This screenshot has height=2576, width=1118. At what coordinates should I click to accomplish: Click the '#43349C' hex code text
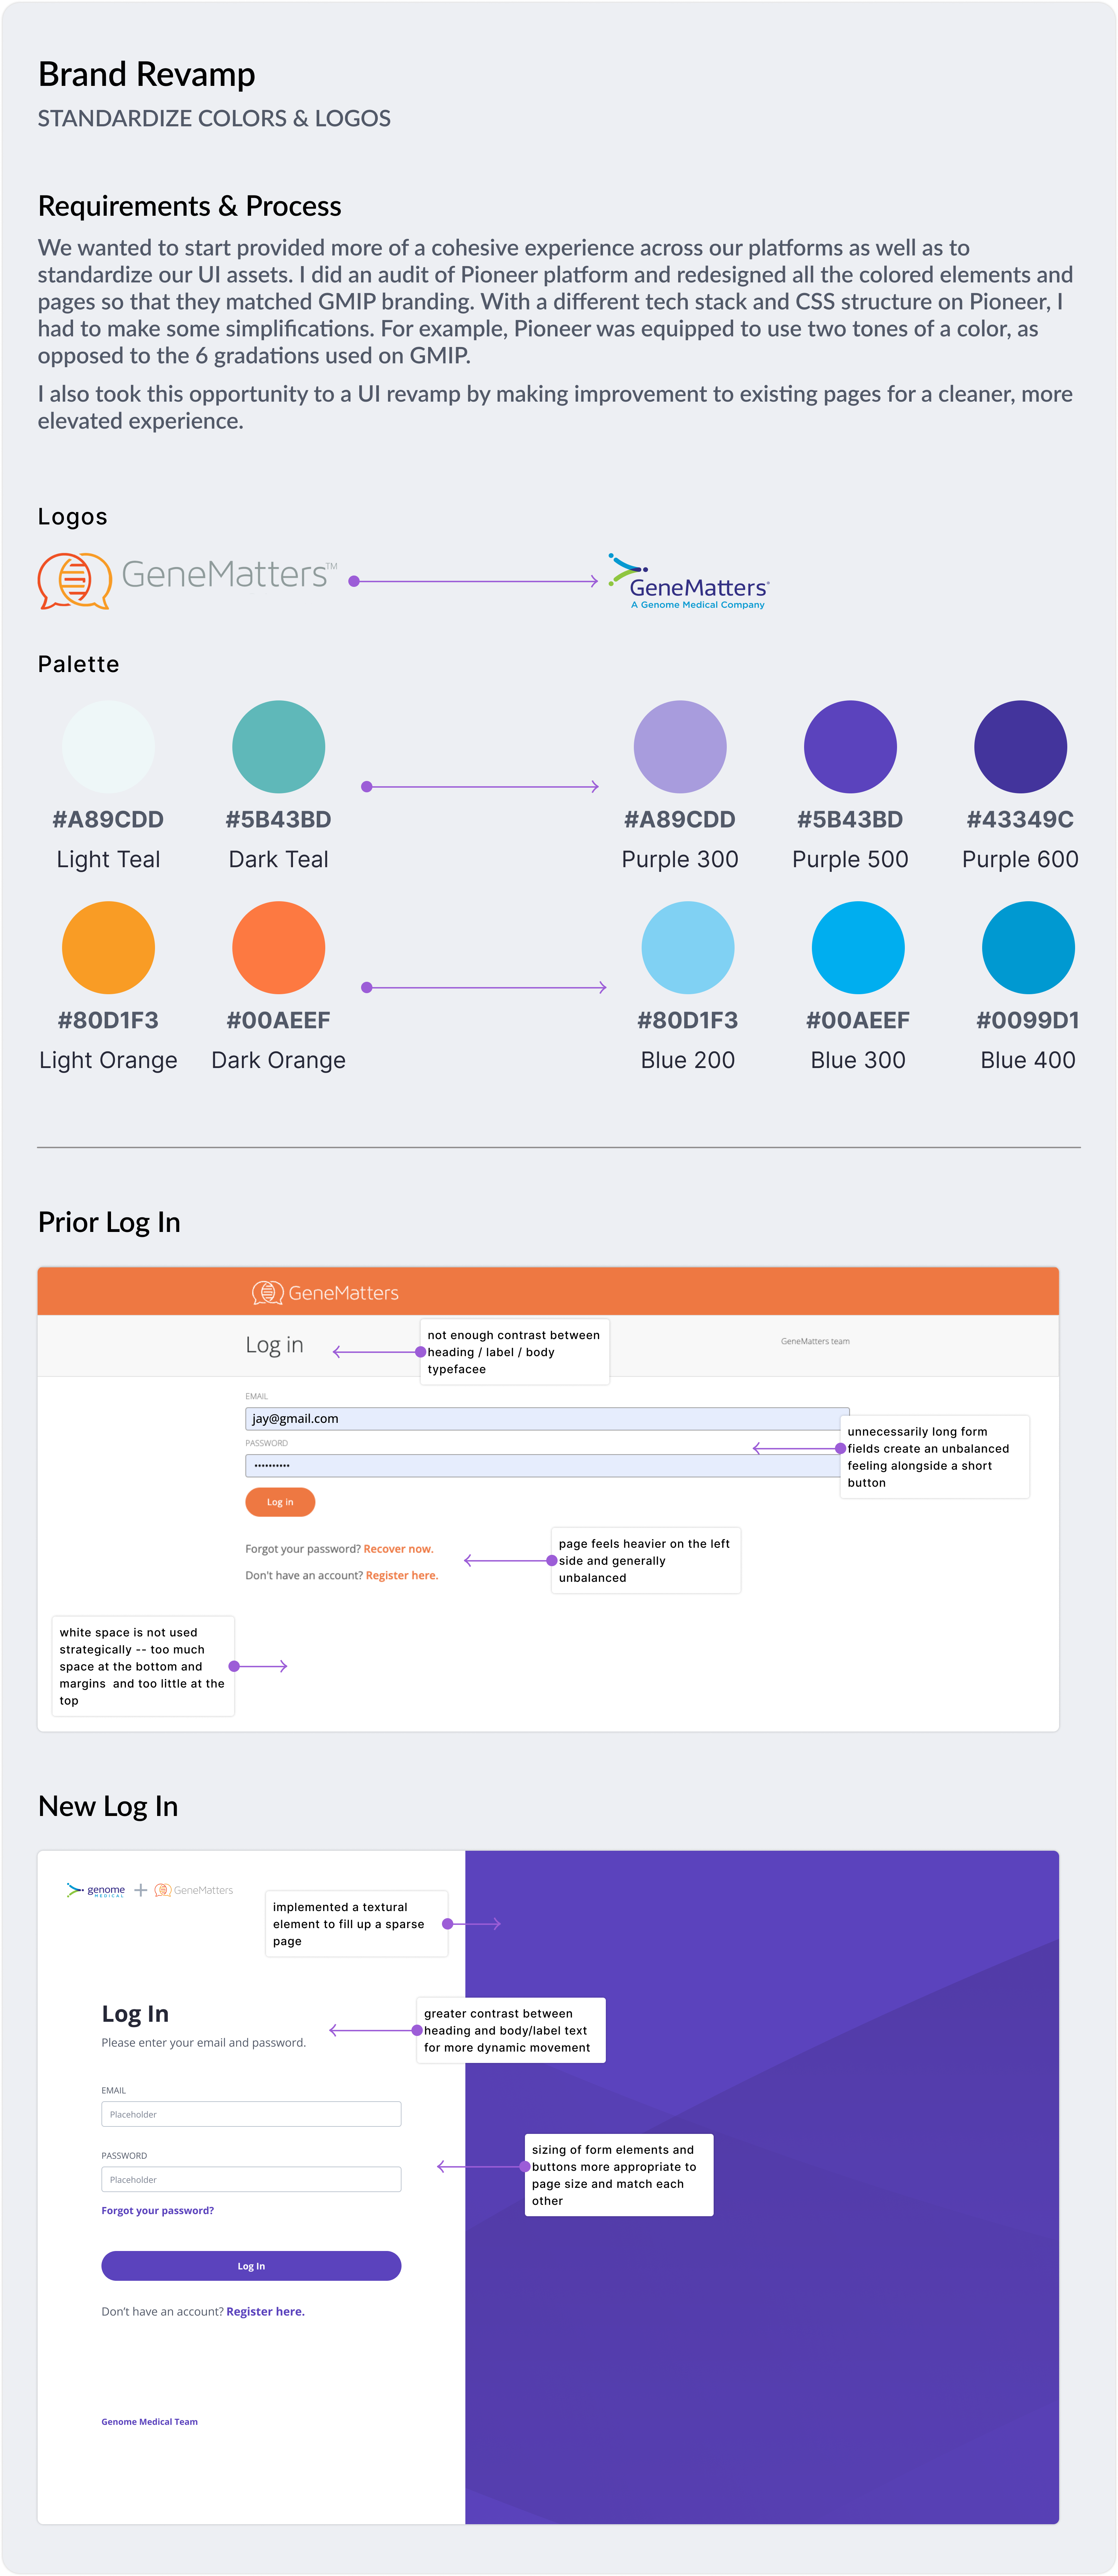[x=1020, y=819]
